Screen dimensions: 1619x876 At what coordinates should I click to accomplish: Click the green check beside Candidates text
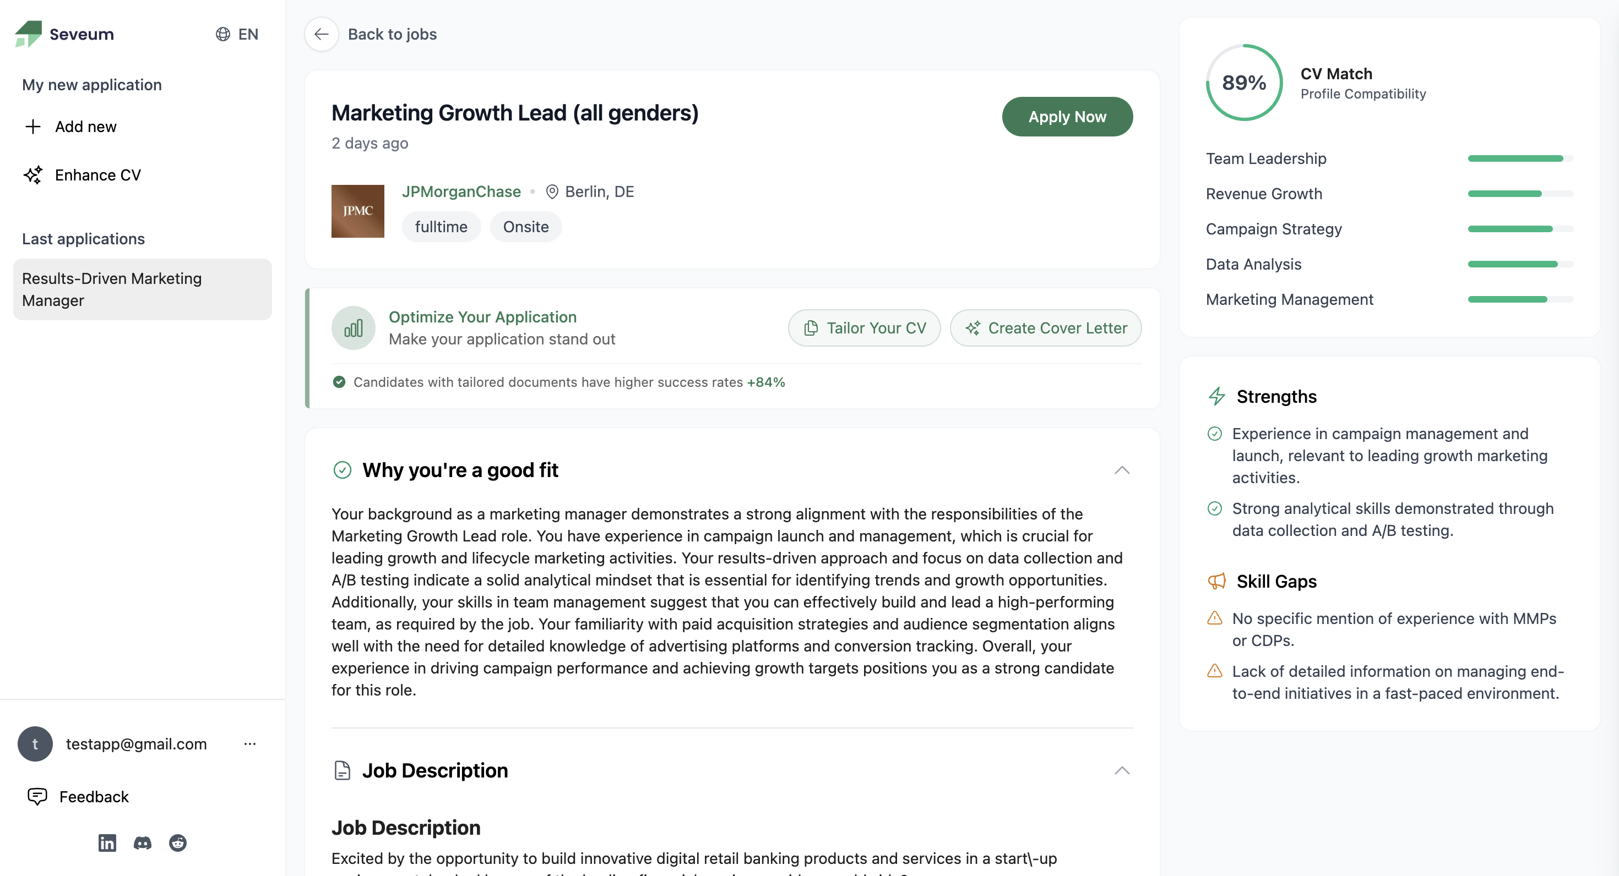pos(339,382)
